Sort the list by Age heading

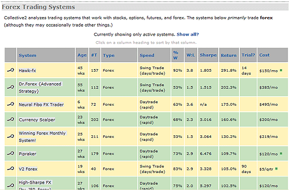pos(82,55)
